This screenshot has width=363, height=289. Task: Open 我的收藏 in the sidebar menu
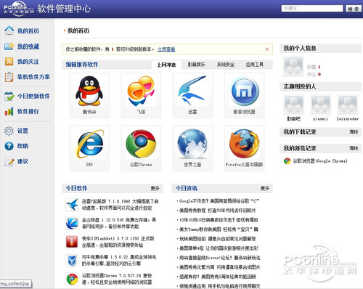tap(28, 46)
